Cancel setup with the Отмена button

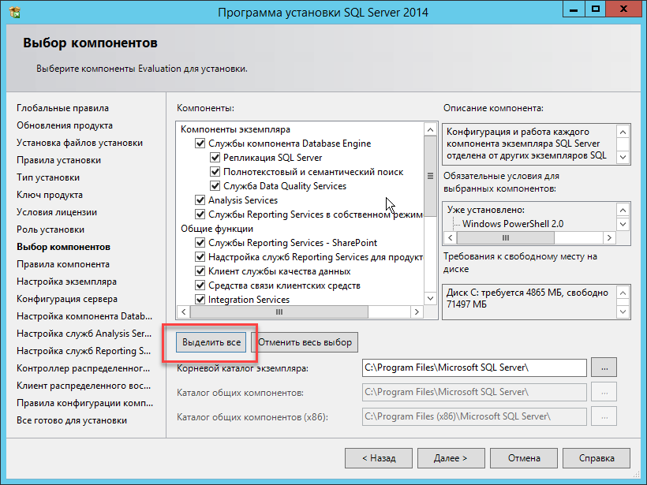pyautogui.click(x=524, y=458)
